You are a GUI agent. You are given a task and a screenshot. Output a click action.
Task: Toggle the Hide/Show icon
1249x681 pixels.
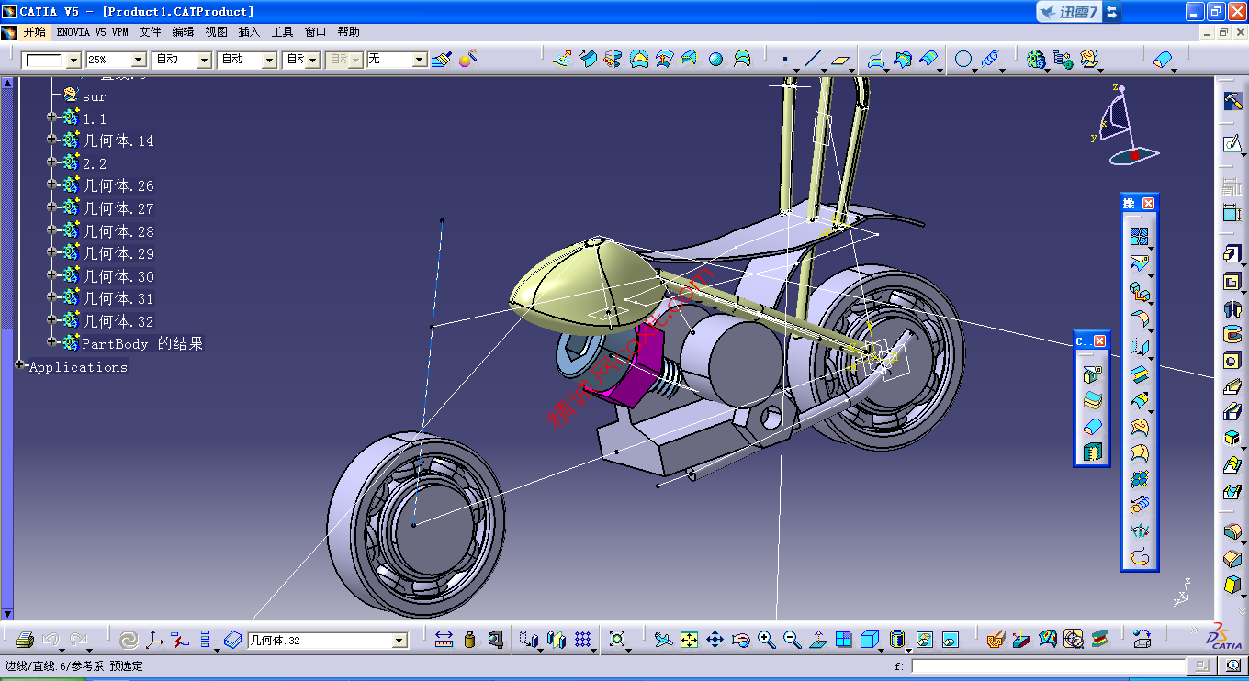[925, 640]
